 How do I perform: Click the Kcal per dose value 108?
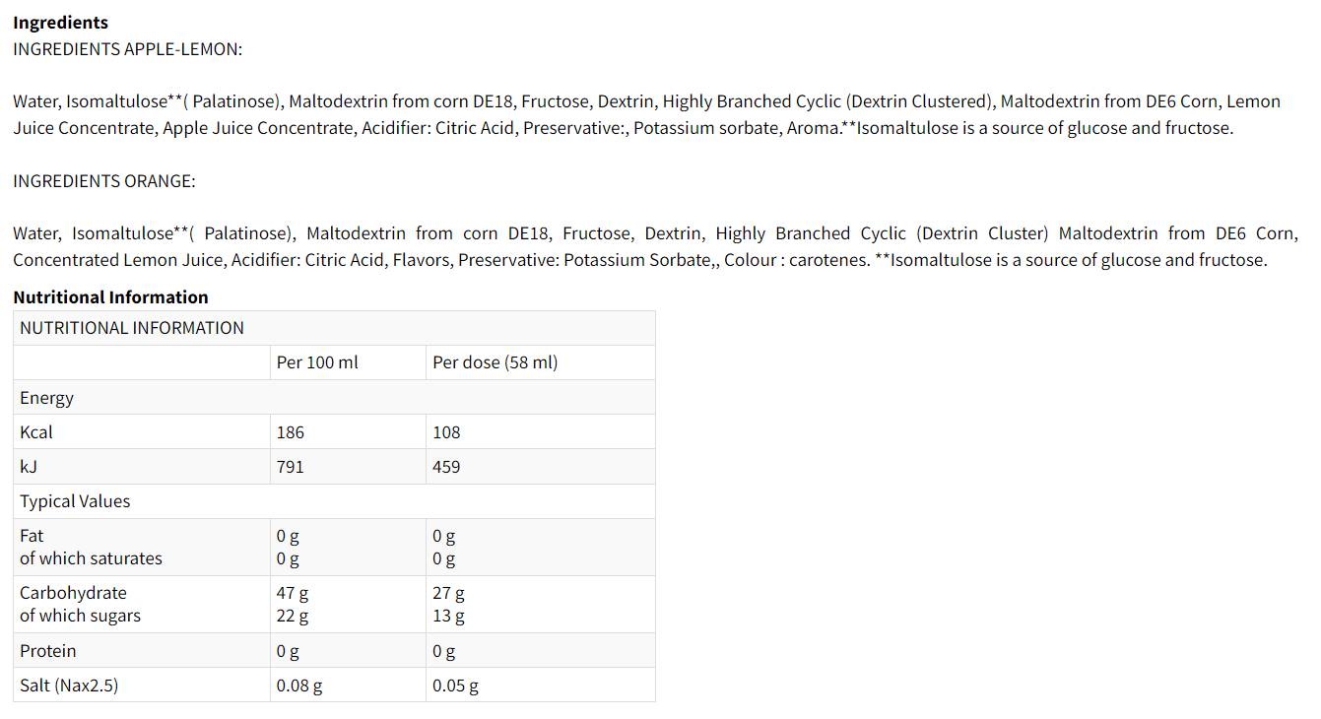pyautogui.click(x=446, y=432)
